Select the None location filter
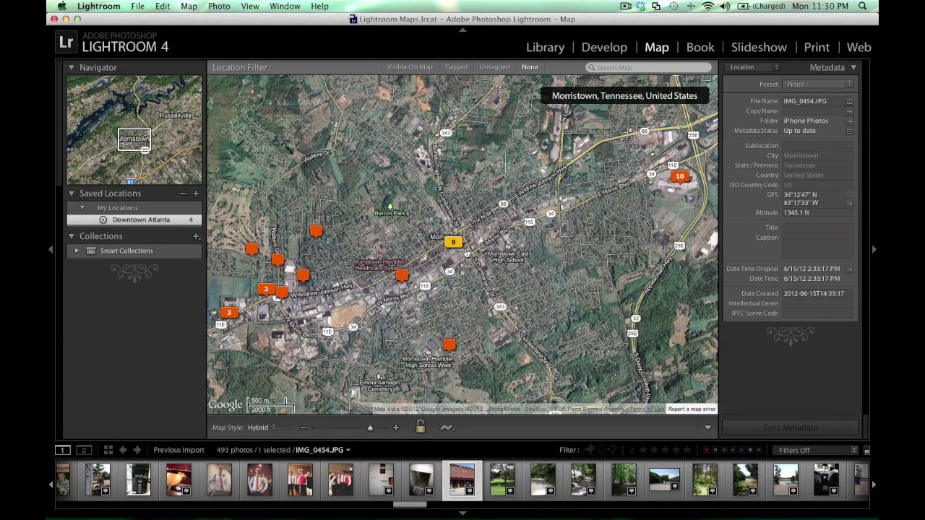Viewport: 925px width, 520px height. (530, 67)
